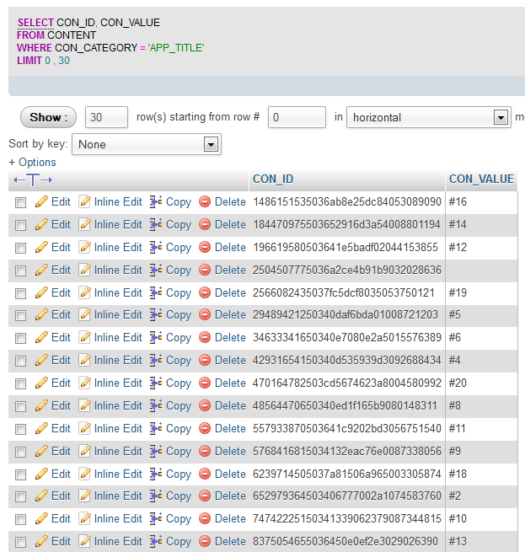525x552 pixels.
Task: Click red Delete icon for row #8
Action: (205, 406)
